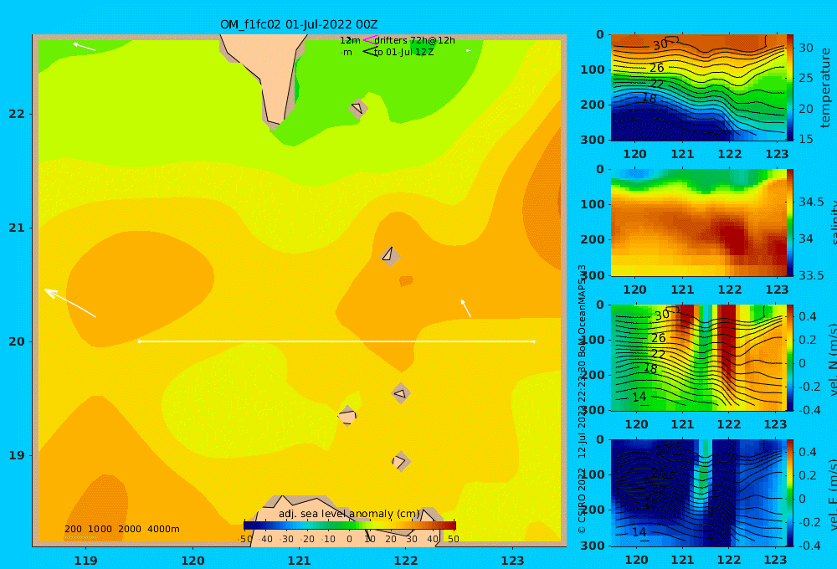Select the 'drifters 72h@12h' legend text
The height and width of the screenshot is (569, 837).
click(x=414, y=40)
